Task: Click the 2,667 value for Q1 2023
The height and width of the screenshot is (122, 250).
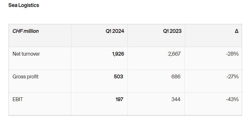Action: (174, 54)
